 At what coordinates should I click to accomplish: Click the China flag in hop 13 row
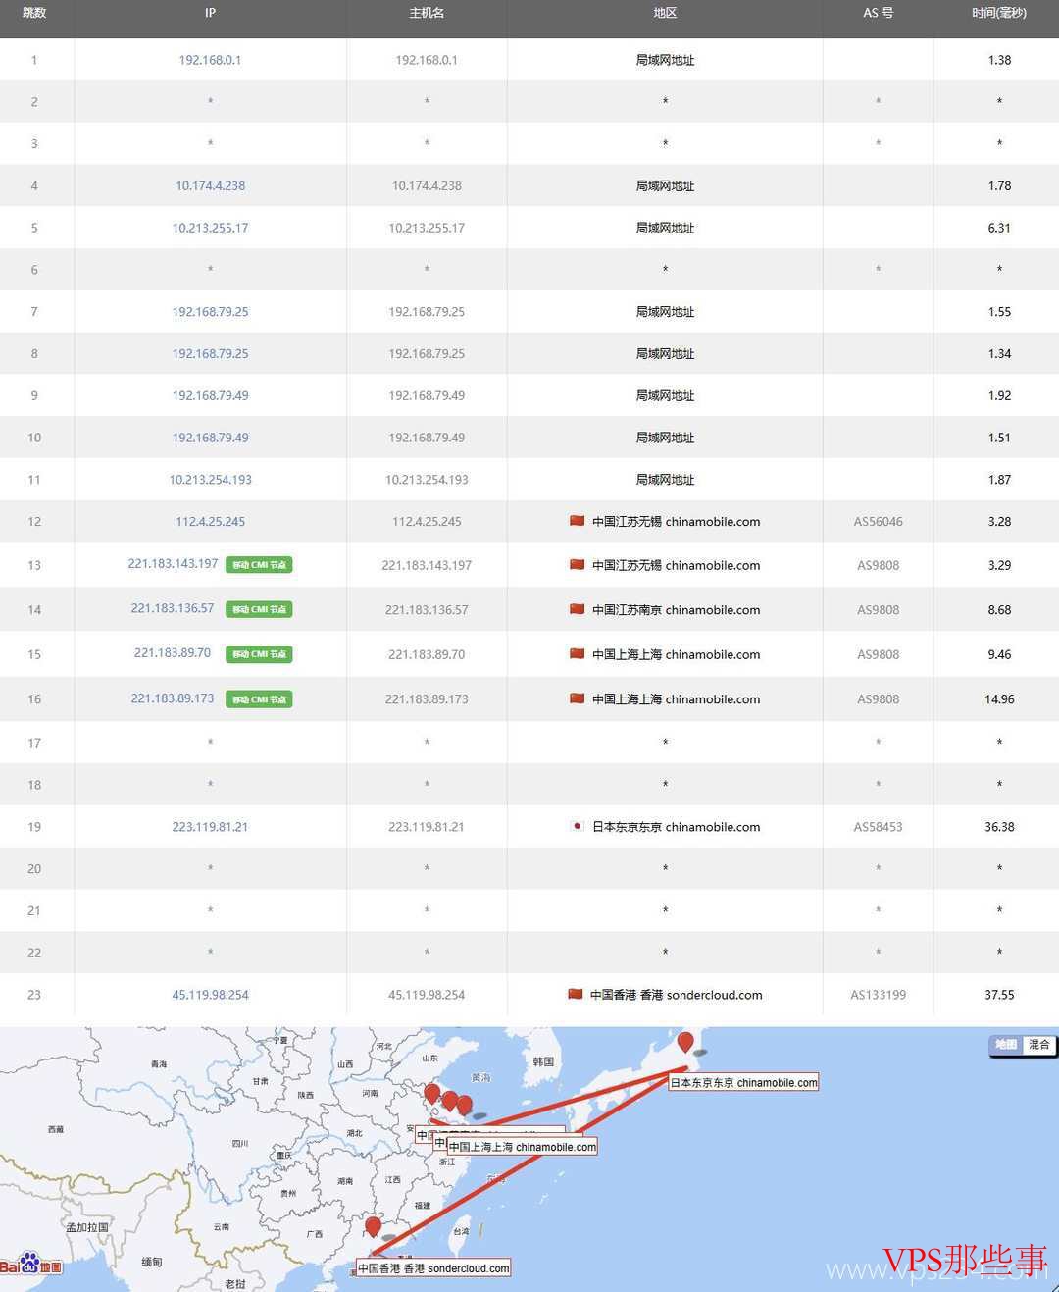(x=577, y=564)
